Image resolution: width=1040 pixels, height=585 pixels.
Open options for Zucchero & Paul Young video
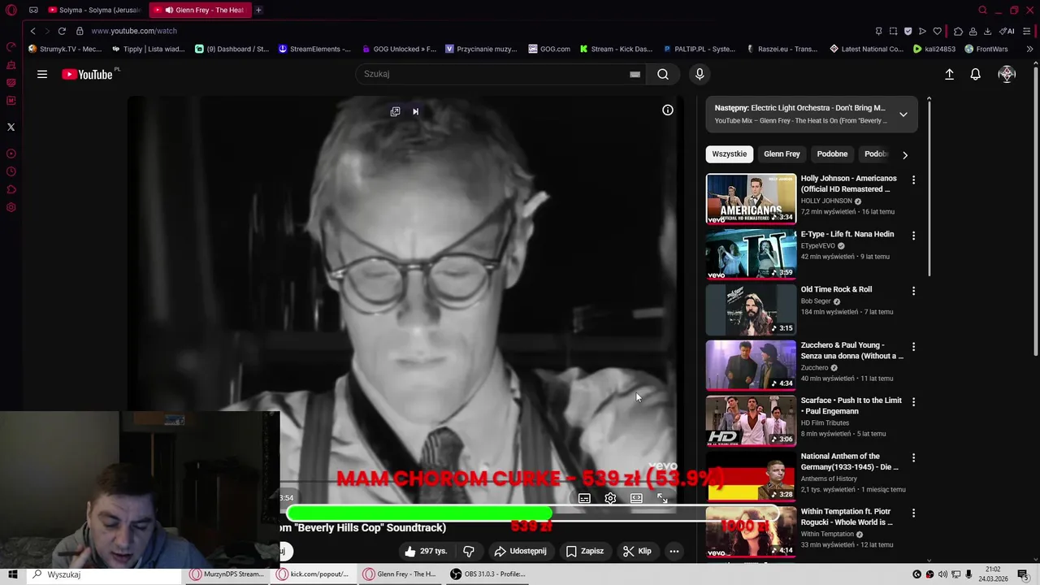coord(913,346)
